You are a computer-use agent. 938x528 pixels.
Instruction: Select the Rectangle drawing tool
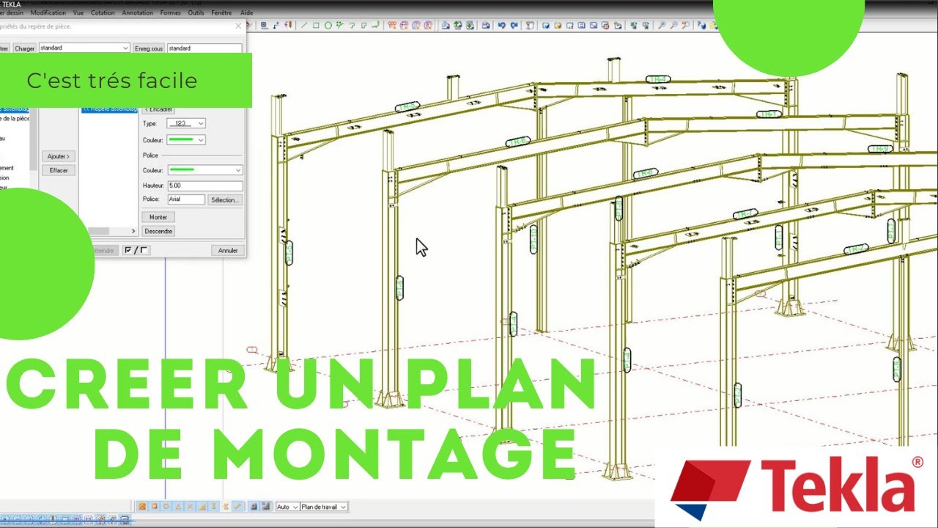316,25
